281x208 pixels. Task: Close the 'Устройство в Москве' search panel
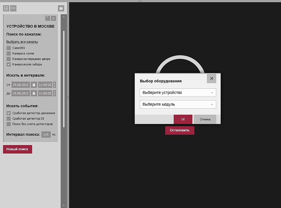point(54,18)
